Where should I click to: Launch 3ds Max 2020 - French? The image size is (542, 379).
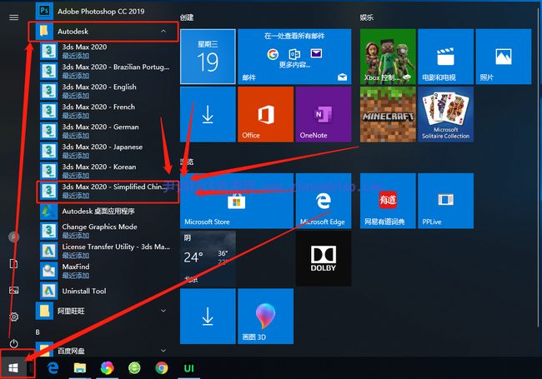108,111
